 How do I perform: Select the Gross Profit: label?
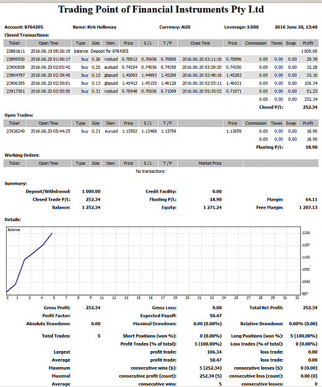click(57, 308)
